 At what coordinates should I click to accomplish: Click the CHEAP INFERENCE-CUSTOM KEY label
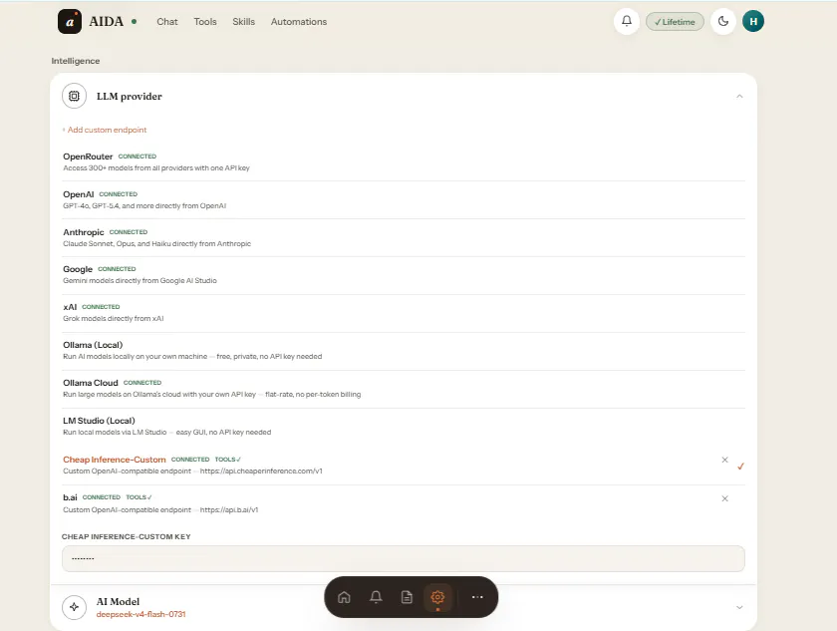coord(126,536)
